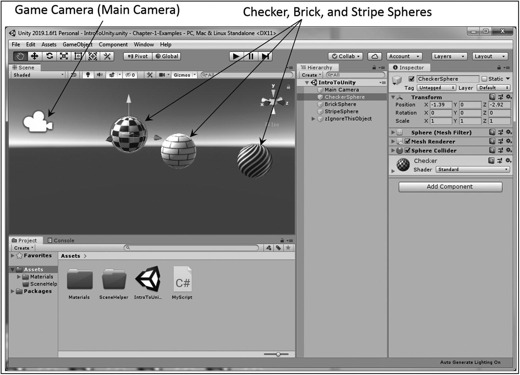520x375 pixels.
Task: Select BrickSphere in Hierarchy
Action: click(x=340, y=104)
